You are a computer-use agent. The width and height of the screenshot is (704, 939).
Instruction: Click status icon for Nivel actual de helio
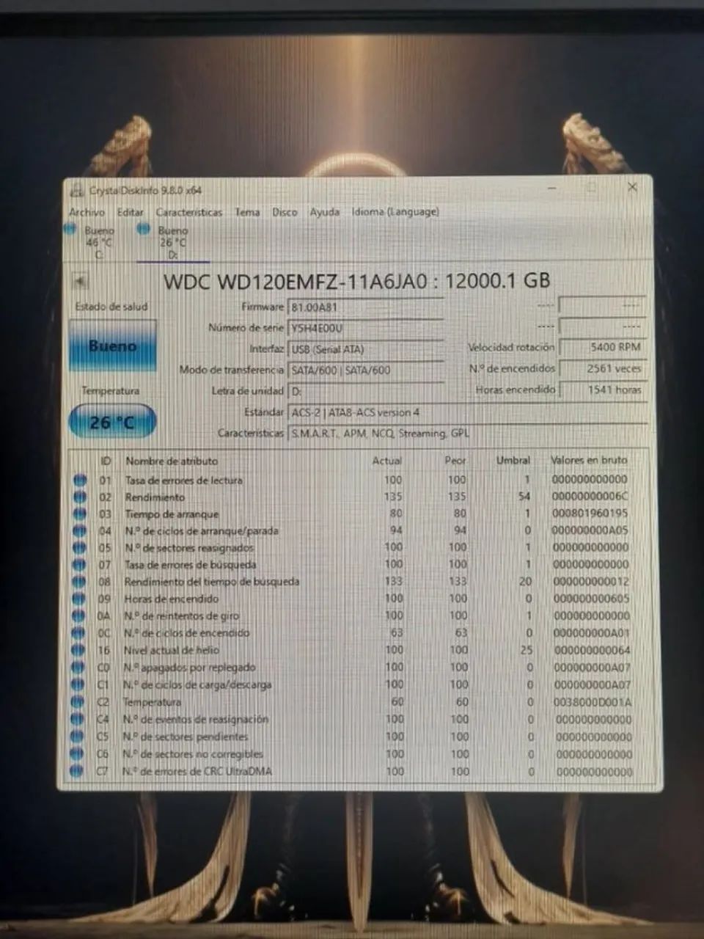tap(78, 650)
